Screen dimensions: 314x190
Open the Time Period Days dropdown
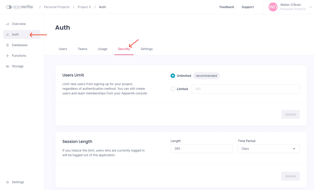click(x=269, y=148)
